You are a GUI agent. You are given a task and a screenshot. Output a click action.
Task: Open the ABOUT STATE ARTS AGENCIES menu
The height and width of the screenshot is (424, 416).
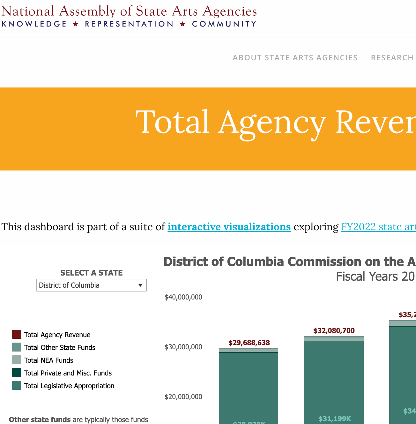(x=295, y=57)
